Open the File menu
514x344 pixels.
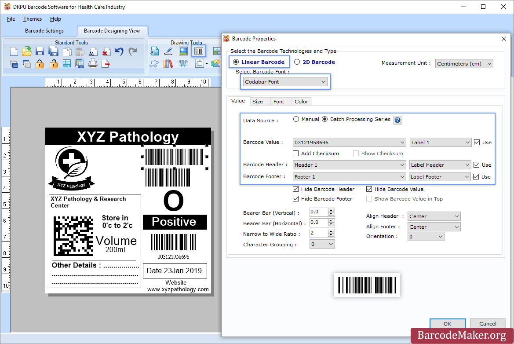11,19
